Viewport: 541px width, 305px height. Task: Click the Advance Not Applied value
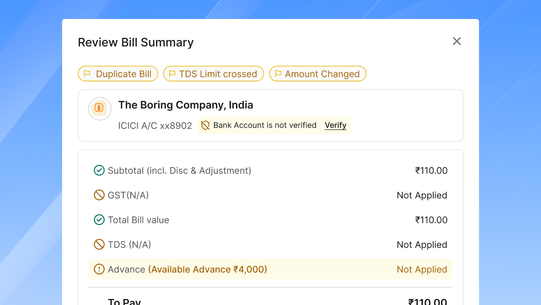[x=422, y=269]
